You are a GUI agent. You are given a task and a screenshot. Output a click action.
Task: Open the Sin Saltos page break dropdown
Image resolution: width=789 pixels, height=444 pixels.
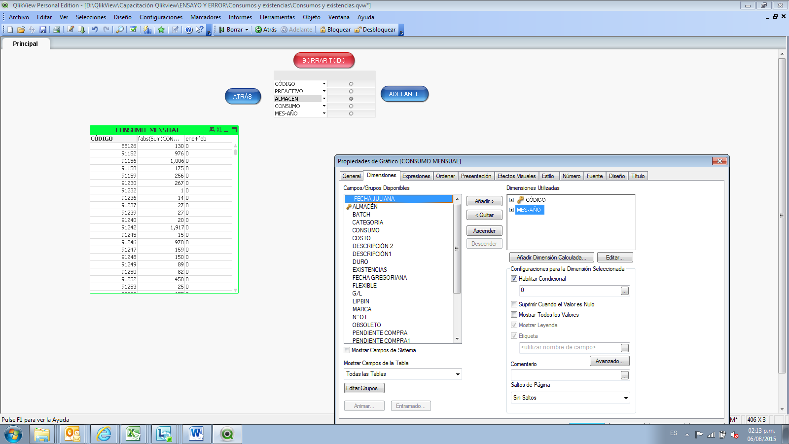point(571,398)
